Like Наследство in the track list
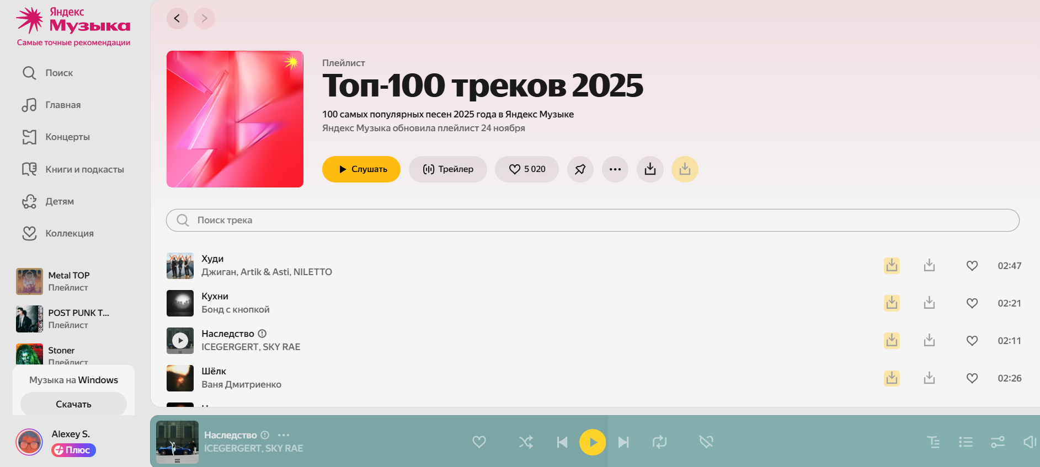This screenshot has width=1040, height=467. point(972,341)
